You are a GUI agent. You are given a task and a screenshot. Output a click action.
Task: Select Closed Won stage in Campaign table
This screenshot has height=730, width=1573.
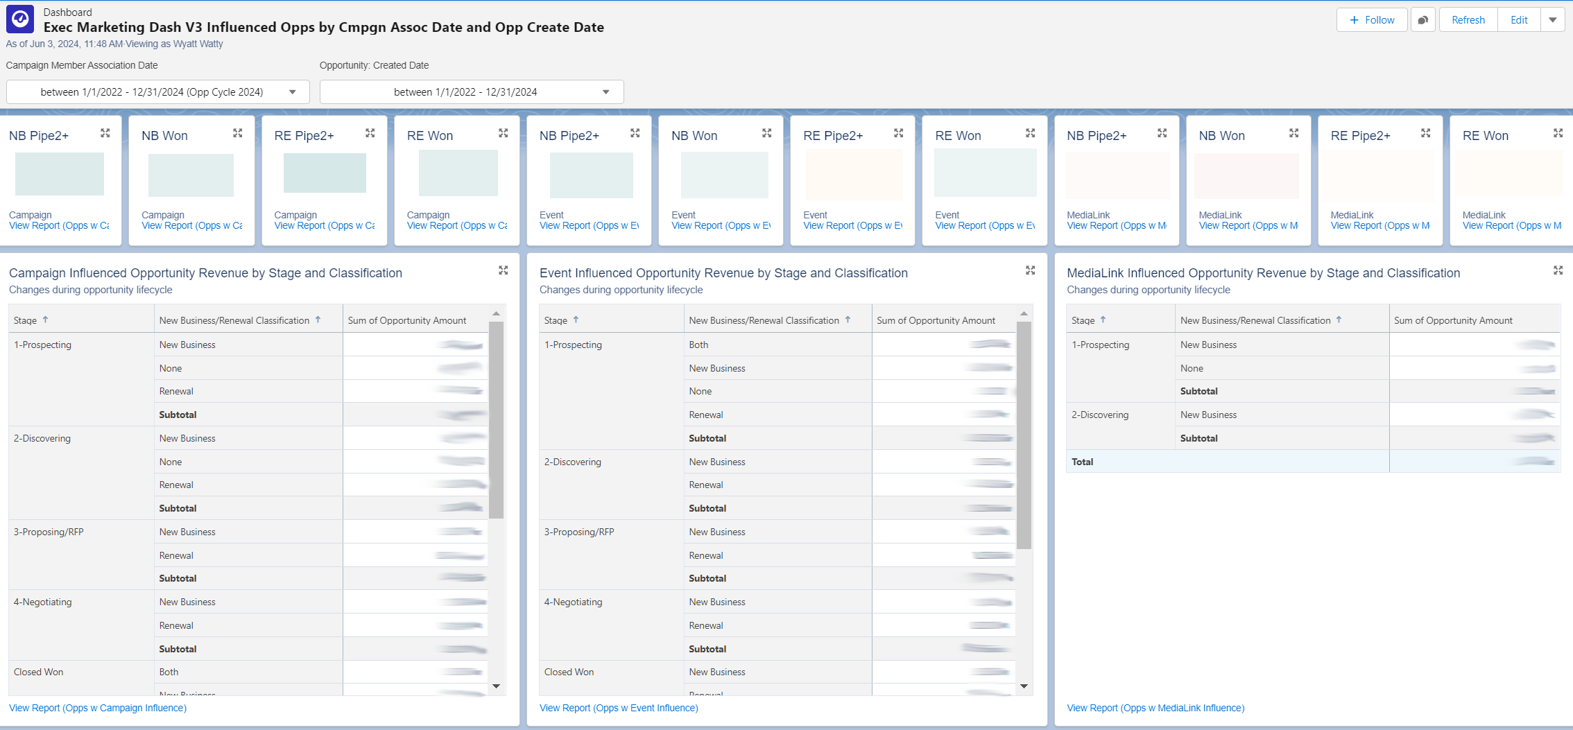(x=38, y=672)
